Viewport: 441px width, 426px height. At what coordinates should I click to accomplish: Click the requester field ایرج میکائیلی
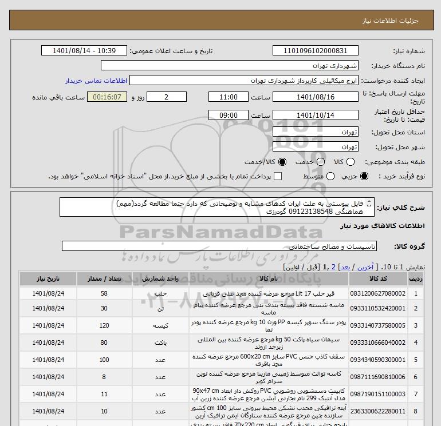pos(244,81)
